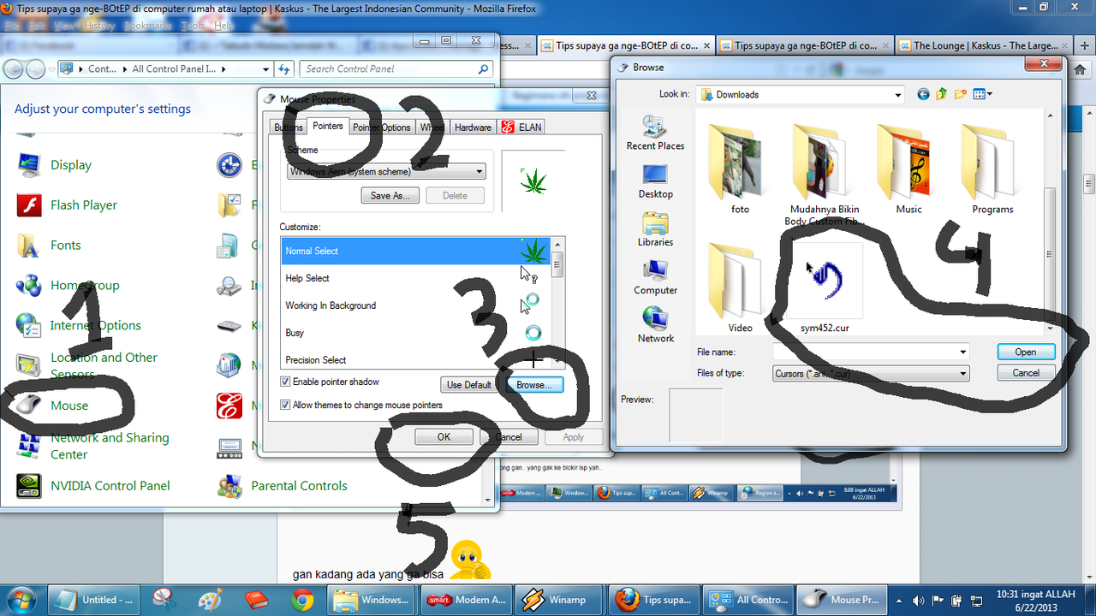This screenshot has width=1096, height=616.
Task: Select Normal Select pointer row
Action: pyautogui.click(x=416, y=251)
